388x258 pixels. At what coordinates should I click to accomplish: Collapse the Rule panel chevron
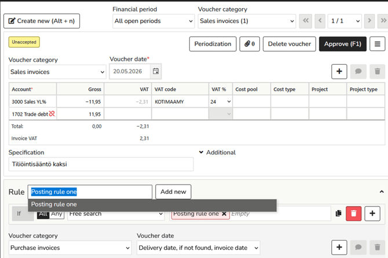(x=382, y=192)
